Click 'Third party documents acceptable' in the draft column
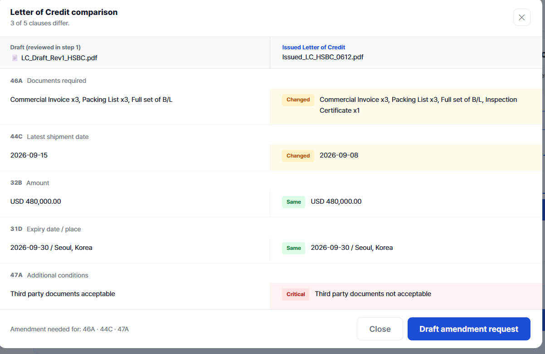This screenshot has height=354, width=545. click(x=63, y=294)
